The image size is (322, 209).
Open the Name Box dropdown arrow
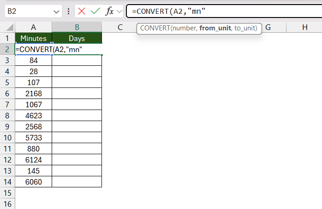coord(56,12)
